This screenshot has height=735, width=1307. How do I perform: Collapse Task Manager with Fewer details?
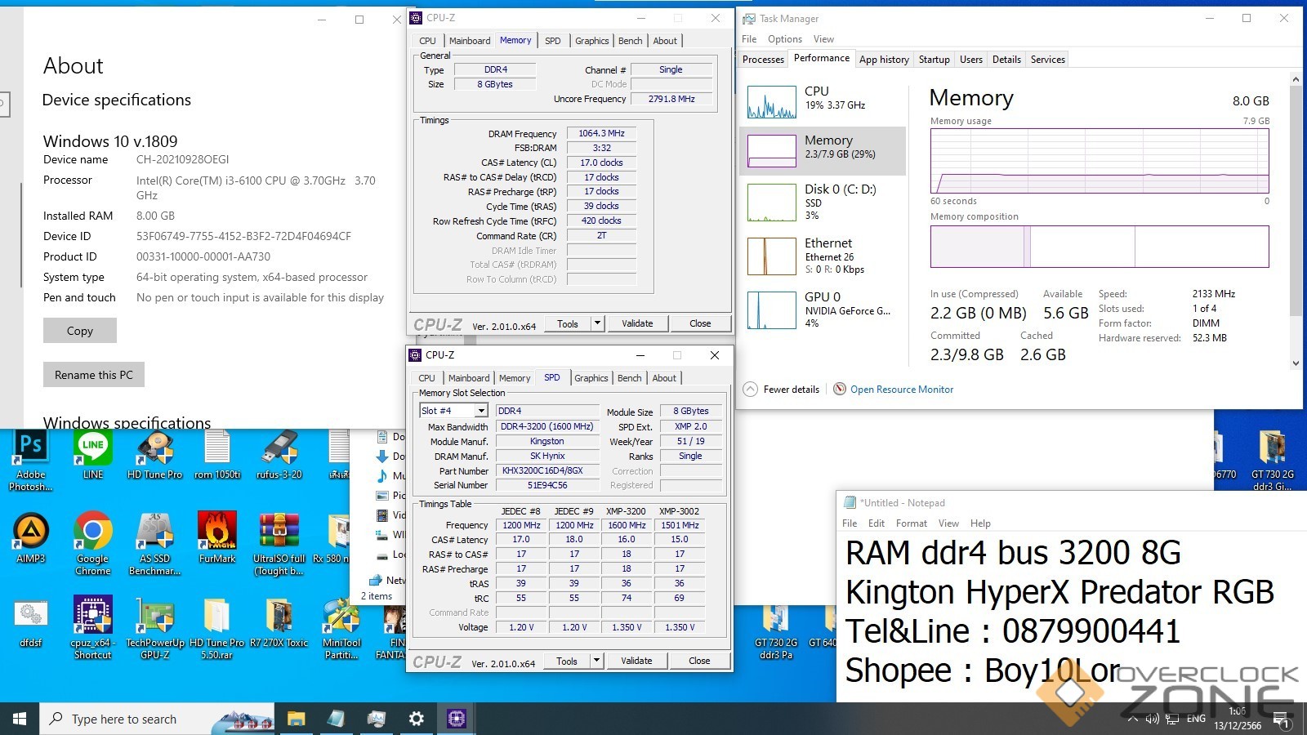pyautogui.click(x=782, y=390)
